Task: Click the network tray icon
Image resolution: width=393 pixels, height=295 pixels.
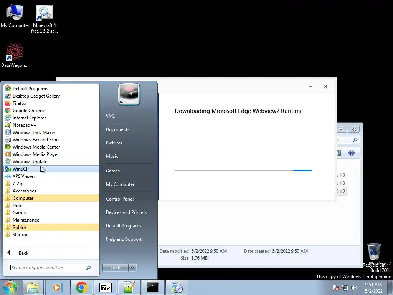Action: point(345,288)
